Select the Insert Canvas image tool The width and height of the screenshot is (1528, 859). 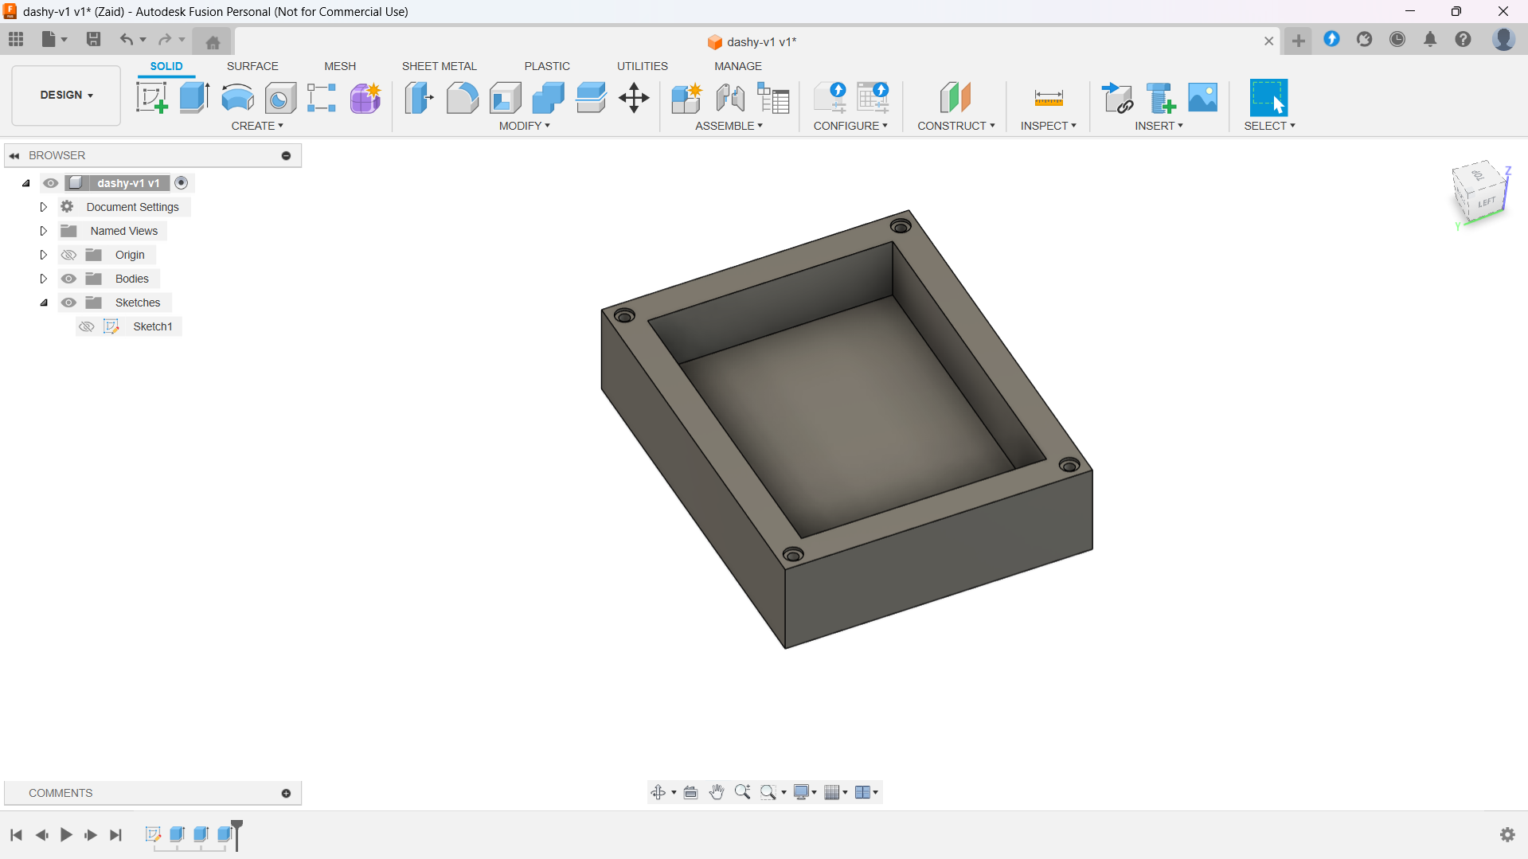[x=1203, y=98]
